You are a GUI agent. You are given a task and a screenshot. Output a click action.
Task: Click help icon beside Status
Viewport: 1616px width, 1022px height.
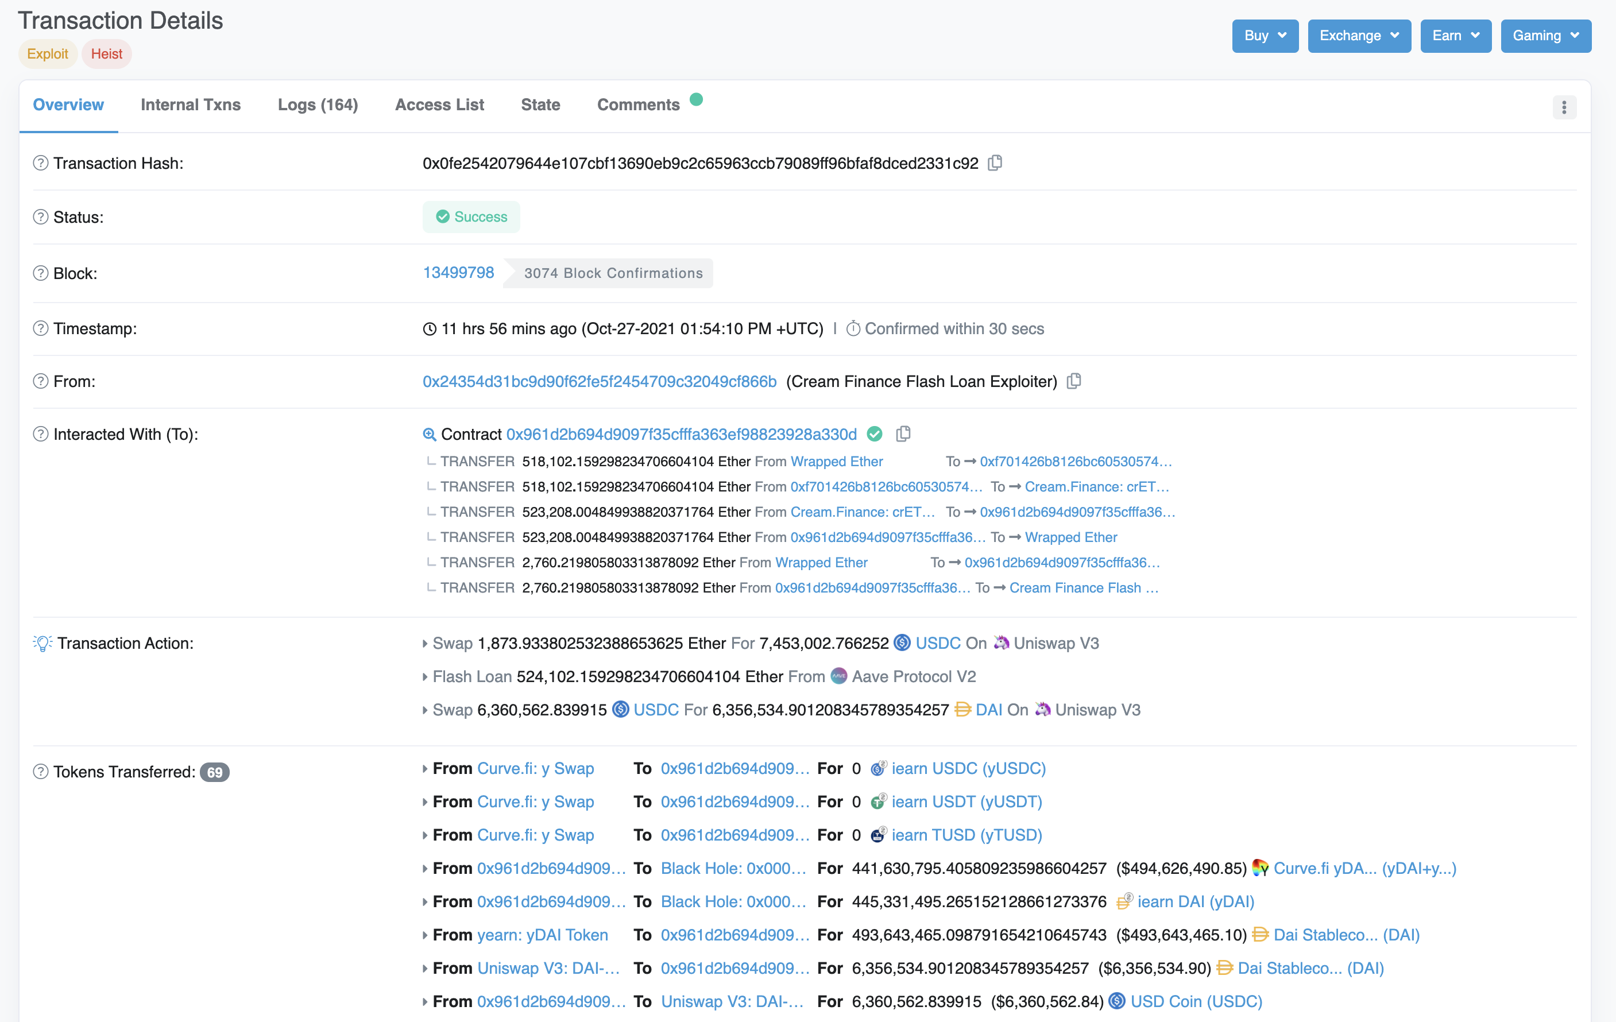[x=41, y=217]
